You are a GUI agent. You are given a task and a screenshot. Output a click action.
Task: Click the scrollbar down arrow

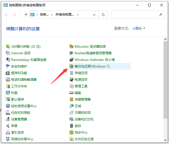[165, 140]
